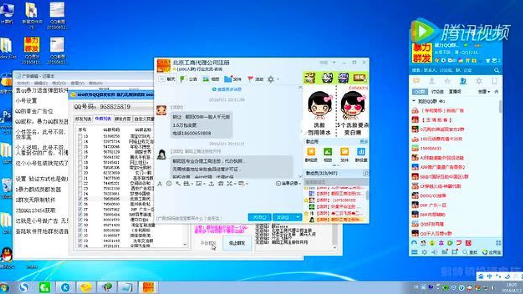Viewport: 523px width, 294px height.
Task: Switch to the 公告 tab in group chat
Action: coord(188,79)
